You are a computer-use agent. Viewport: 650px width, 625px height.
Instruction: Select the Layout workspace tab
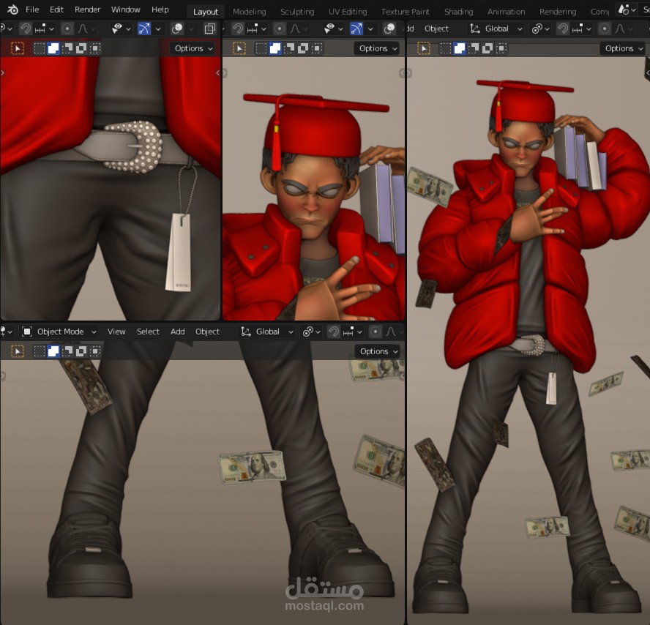(205, 12)
